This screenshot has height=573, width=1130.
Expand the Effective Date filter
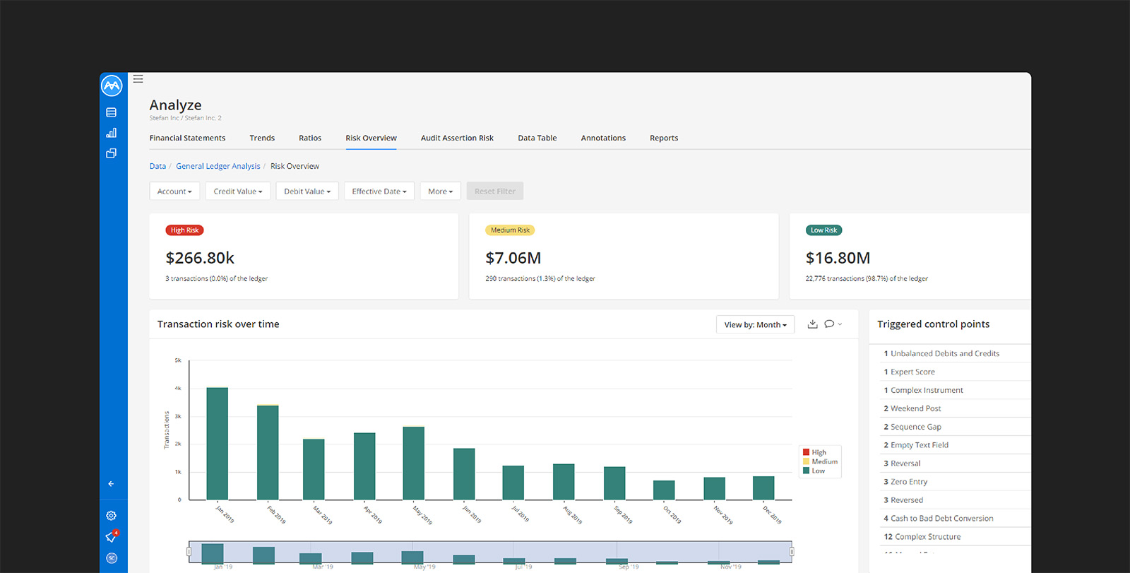coord(379,191)
